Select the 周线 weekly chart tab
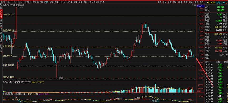Screen dimensions: 228x103 (51, 2)
